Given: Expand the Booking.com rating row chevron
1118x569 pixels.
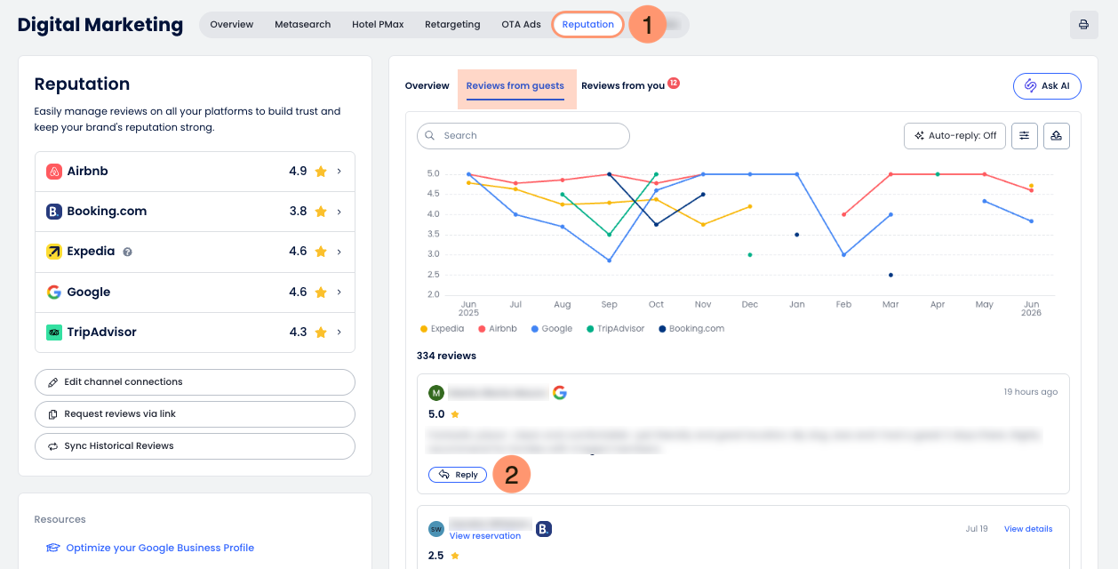Looking at the screenshot, I should (339, 212).
